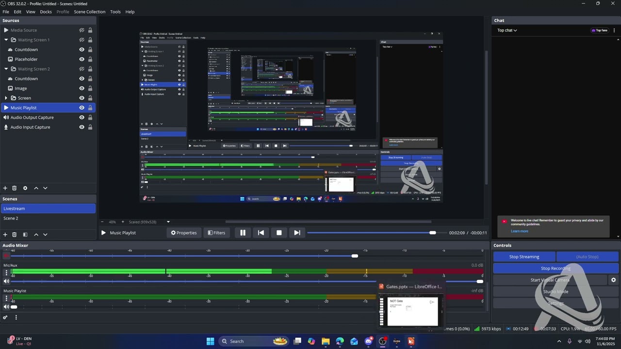Viewport: 621px width, 349px height.
Task: Toggle the lock on the Image source
Action: tap(90, 88)
